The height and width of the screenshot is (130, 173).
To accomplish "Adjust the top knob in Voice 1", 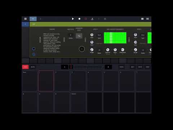I will (92, 35).
